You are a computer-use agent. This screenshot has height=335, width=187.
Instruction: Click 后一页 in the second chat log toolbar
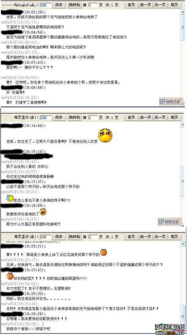160,117
